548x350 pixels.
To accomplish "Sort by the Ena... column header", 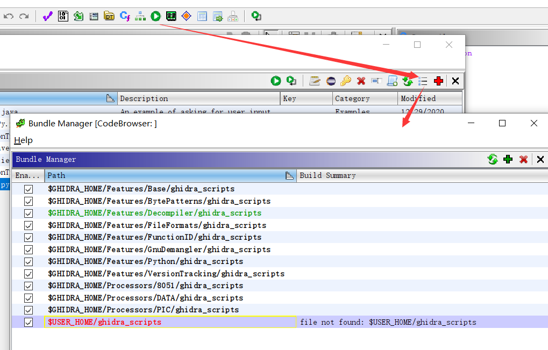I will [x=27, y=175].
